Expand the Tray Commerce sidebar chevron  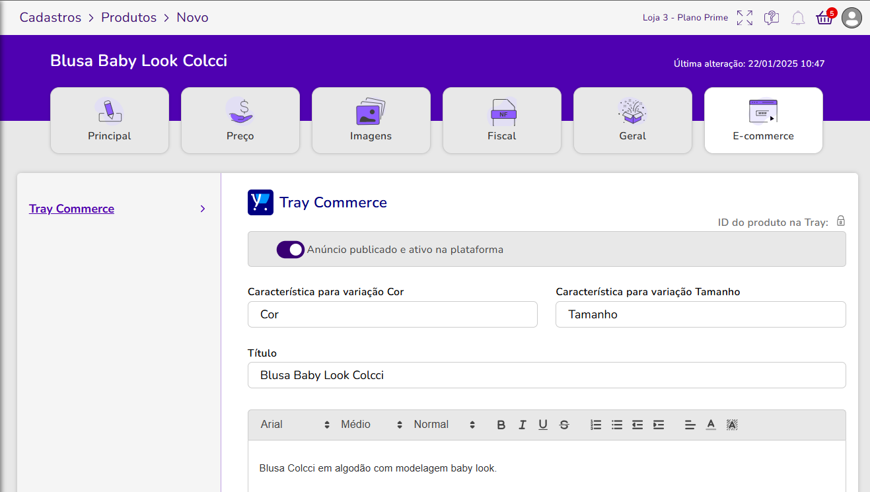click(203, 209)
